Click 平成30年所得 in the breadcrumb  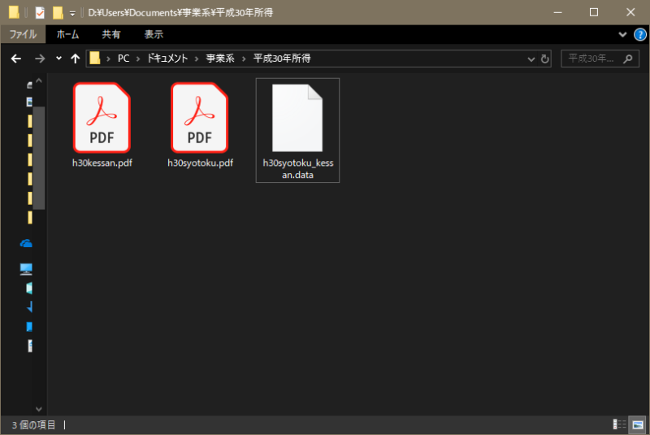pyautogui.click(x=282, y=59)
